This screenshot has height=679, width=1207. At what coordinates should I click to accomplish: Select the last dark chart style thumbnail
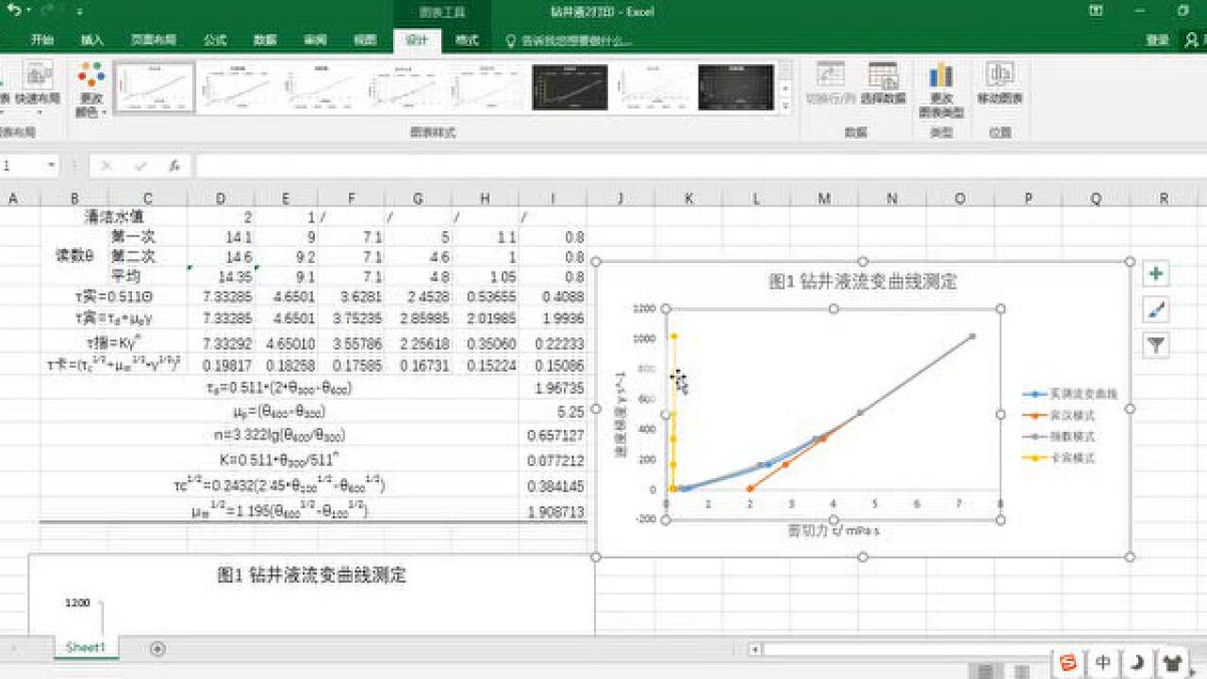[736, 88]
